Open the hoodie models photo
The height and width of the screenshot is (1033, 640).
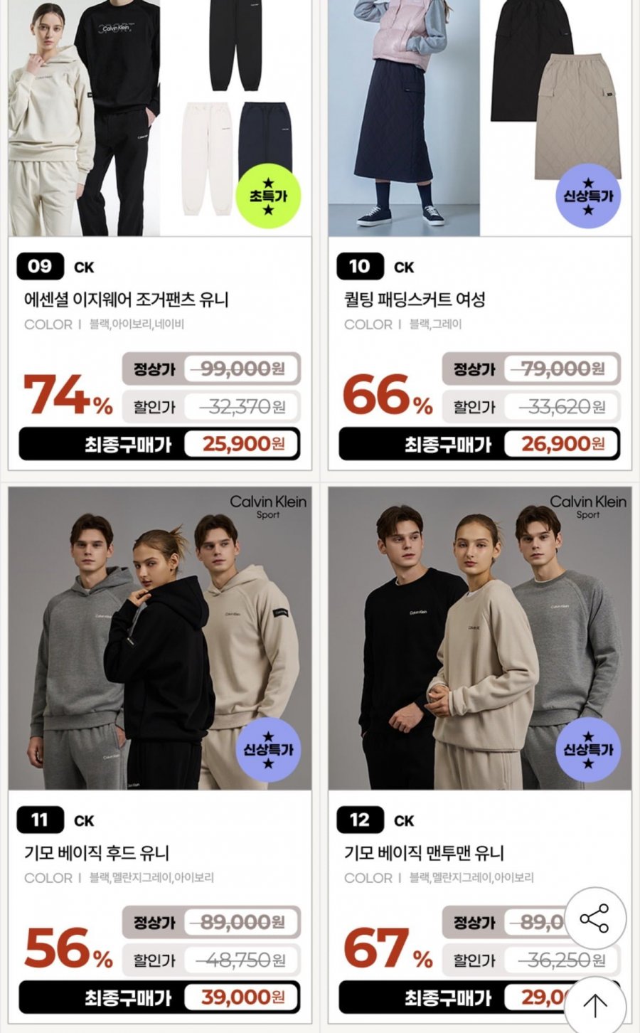160,638
